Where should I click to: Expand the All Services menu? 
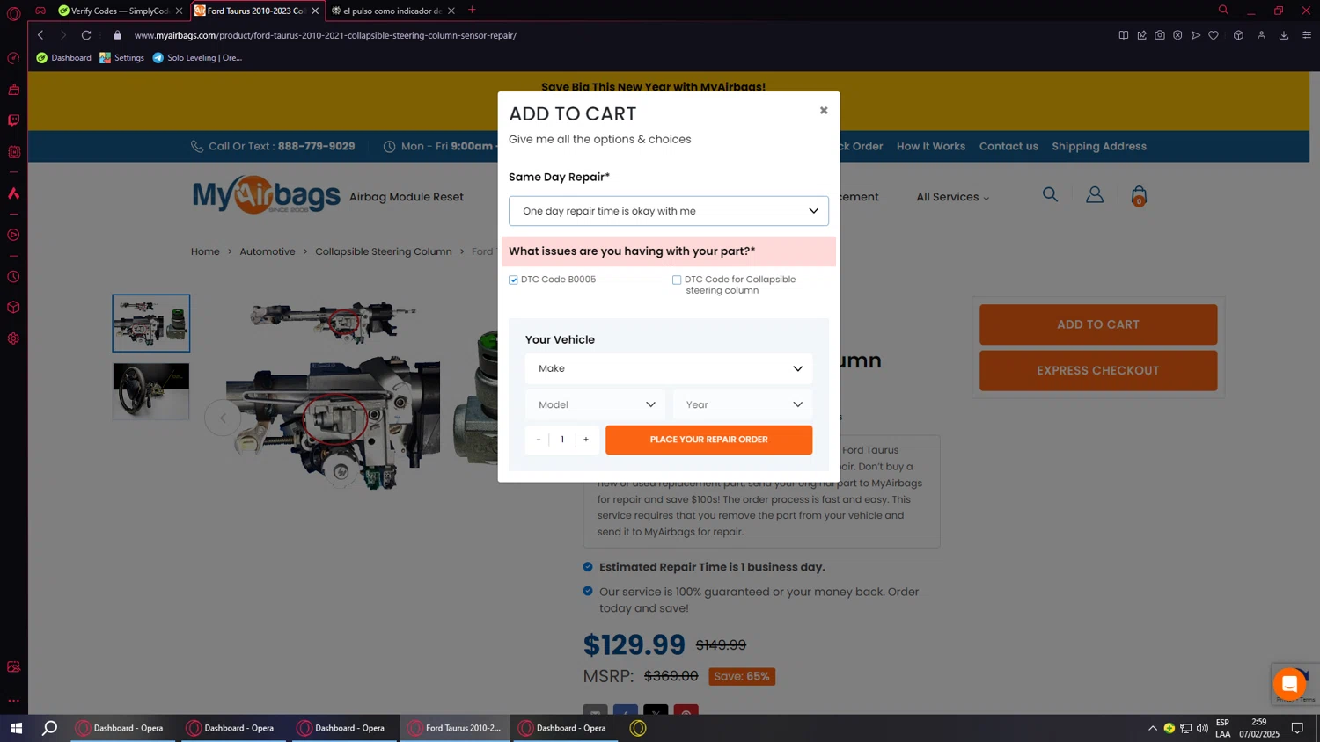pos(952,197)
